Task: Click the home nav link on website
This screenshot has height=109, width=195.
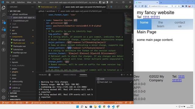Action: (144, 24)
